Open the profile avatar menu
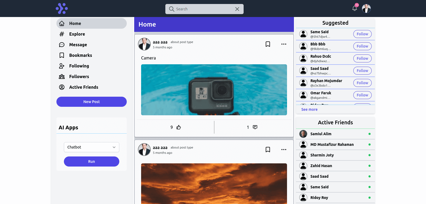The height and width of the screenshot is (204, 426). coord(366,8)
